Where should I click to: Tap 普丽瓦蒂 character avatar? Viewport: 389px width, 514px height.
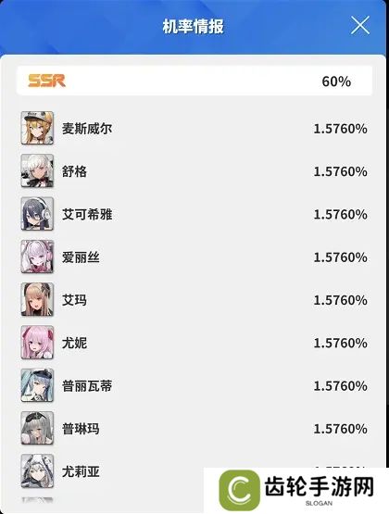pyautogui.click(x=37, y=385)
